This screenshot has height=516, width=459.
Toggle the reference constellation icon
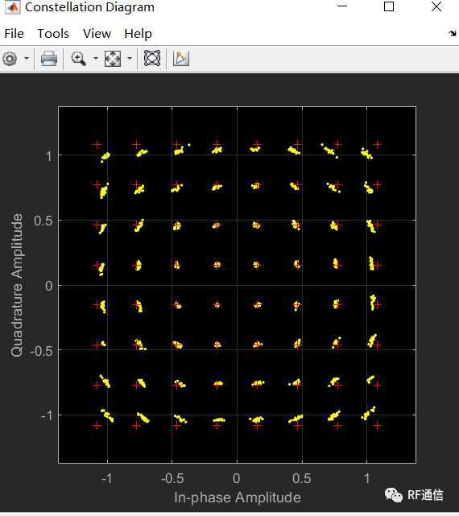152,59
